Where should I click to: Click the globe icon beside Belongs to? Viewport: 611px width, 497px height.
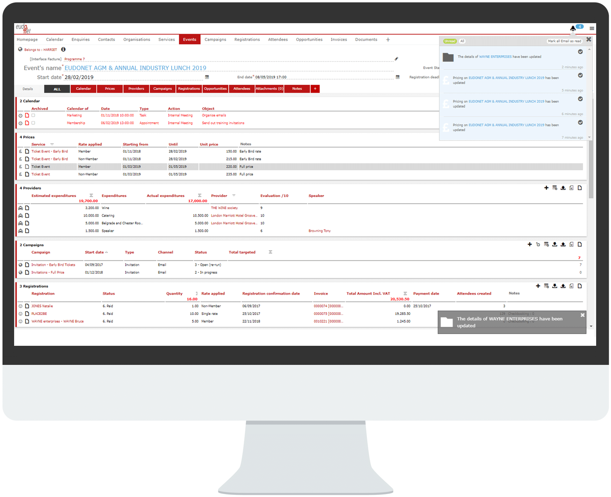(x=20, y=49)
